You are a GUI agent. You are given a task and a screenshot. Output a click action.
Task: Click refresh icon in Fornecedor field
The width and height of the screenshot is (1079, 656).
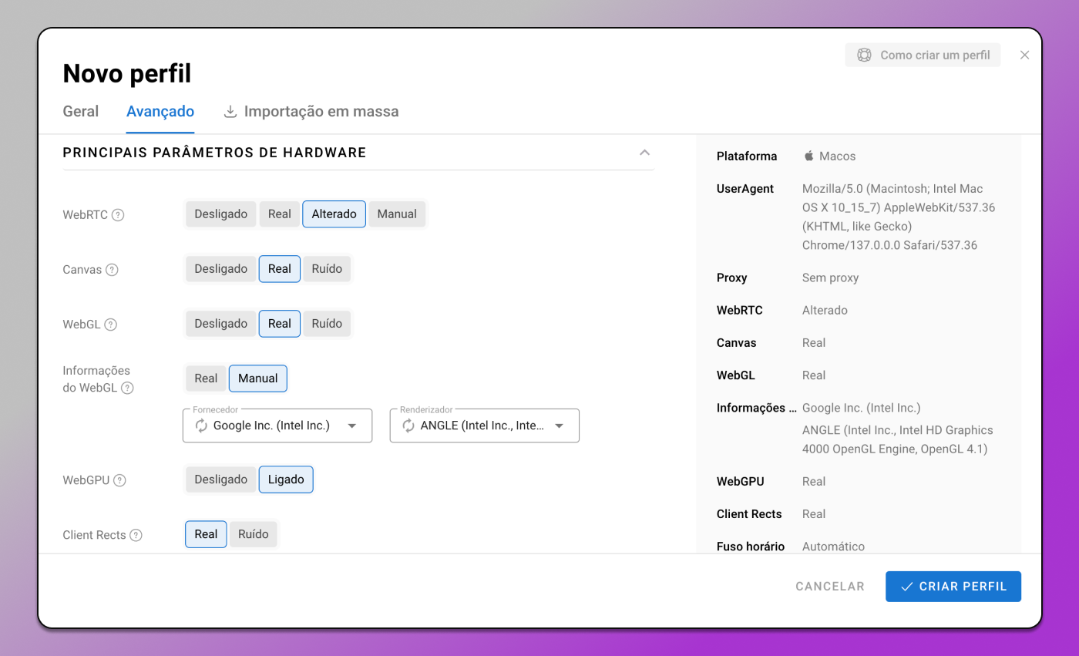(x=201, y=426)
